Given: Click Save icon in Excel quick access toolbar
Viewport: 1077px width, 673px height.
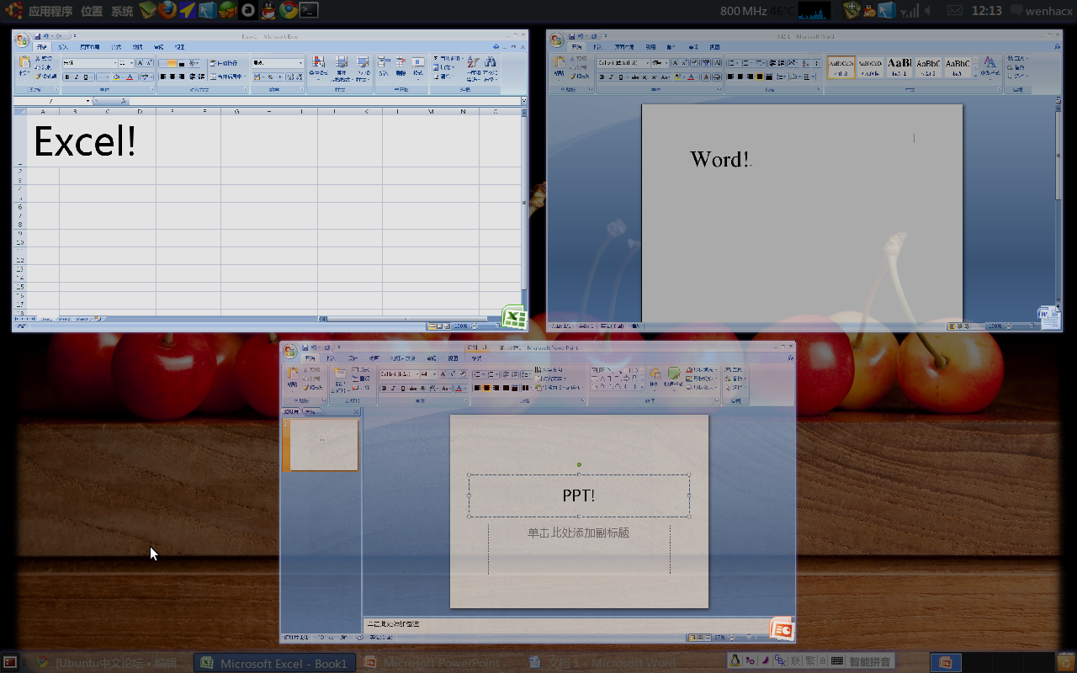Looking at the screenshot, I should (37, 36).
